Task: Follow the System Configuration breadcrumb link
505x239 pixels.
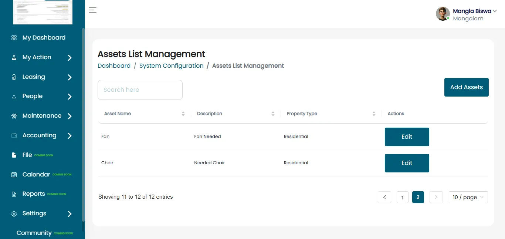Action: pyautogui.click(x=172, y=66)
